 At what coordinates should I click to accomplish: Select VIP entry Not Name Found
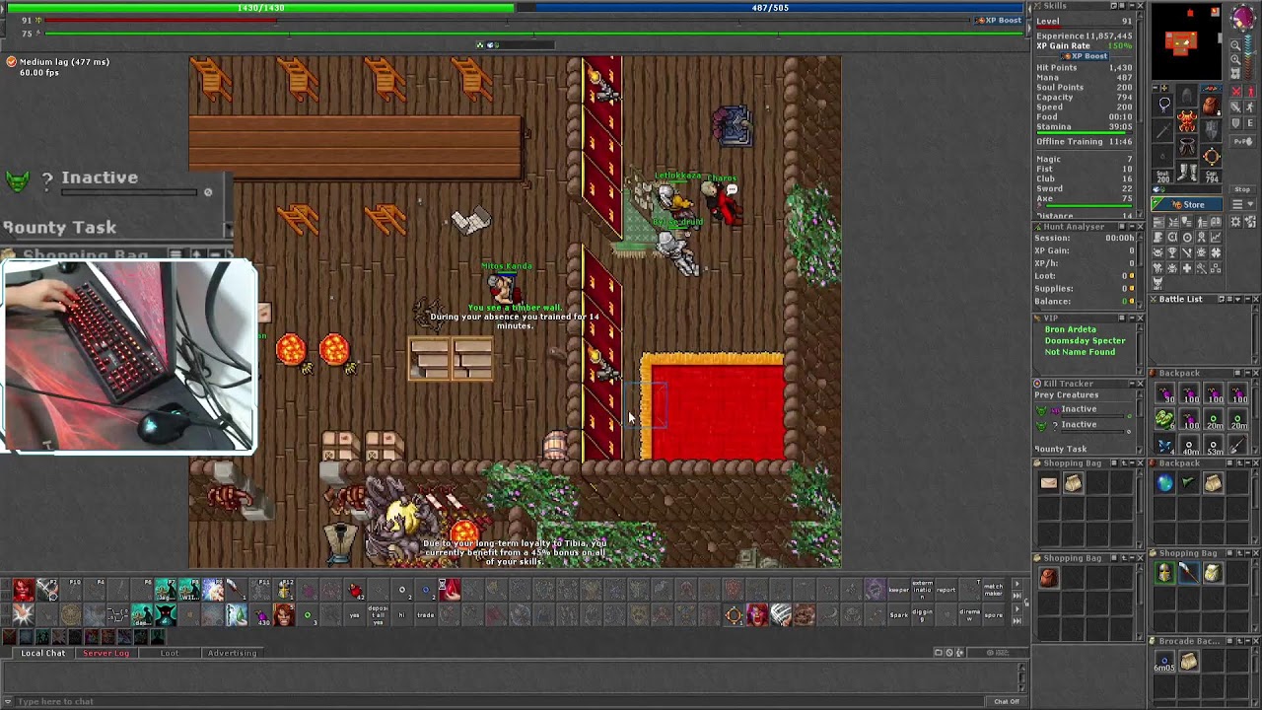tap(1080, 351)
